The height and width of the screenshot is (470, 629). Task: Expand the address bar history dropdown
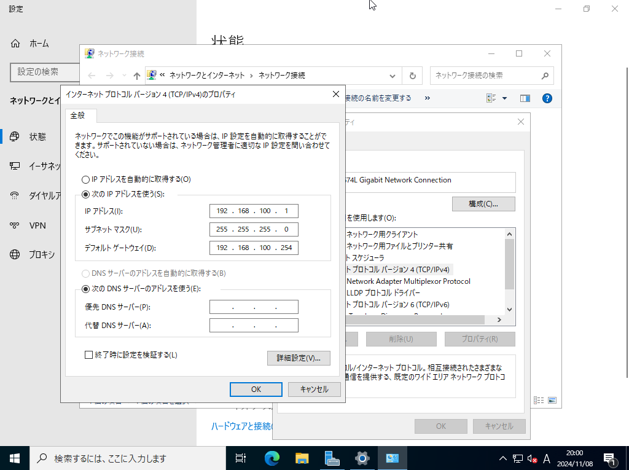(x=393, y=76)
